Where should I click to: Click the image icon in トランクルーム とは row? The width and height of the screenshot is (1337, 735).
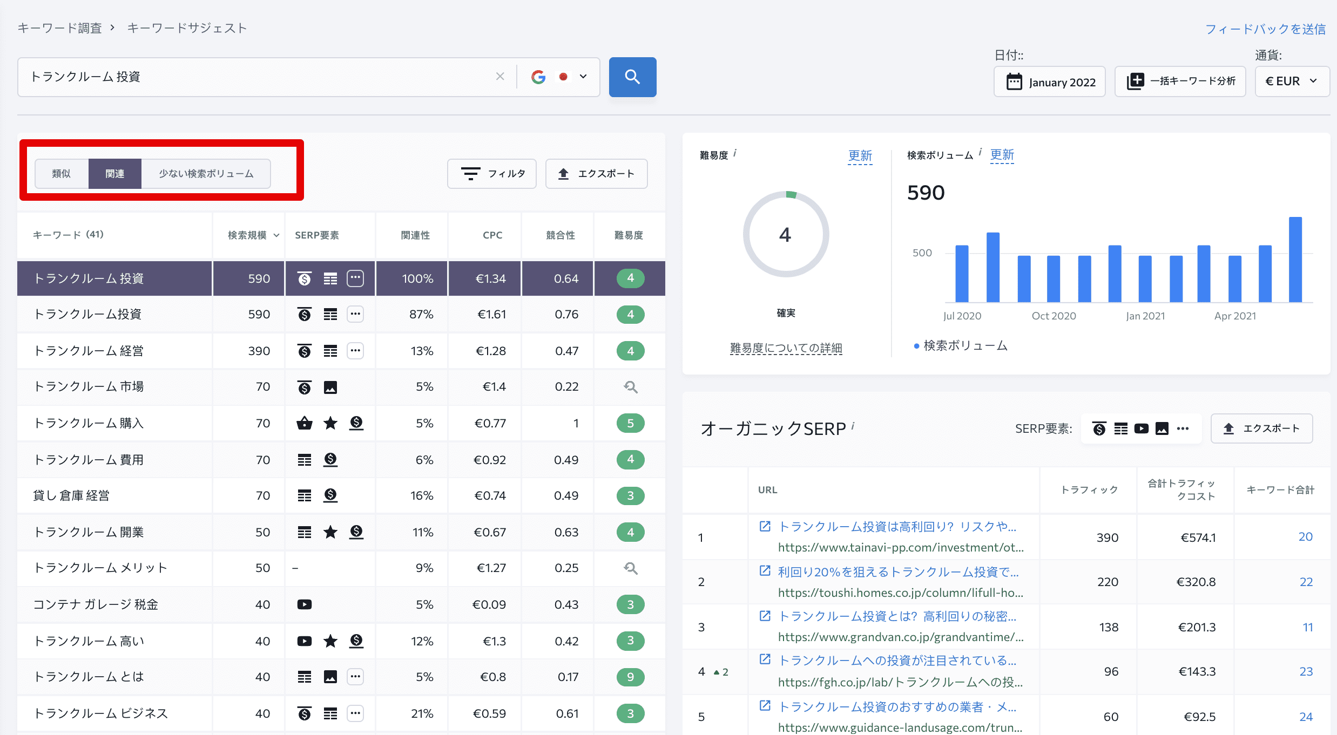click(330, 677)
